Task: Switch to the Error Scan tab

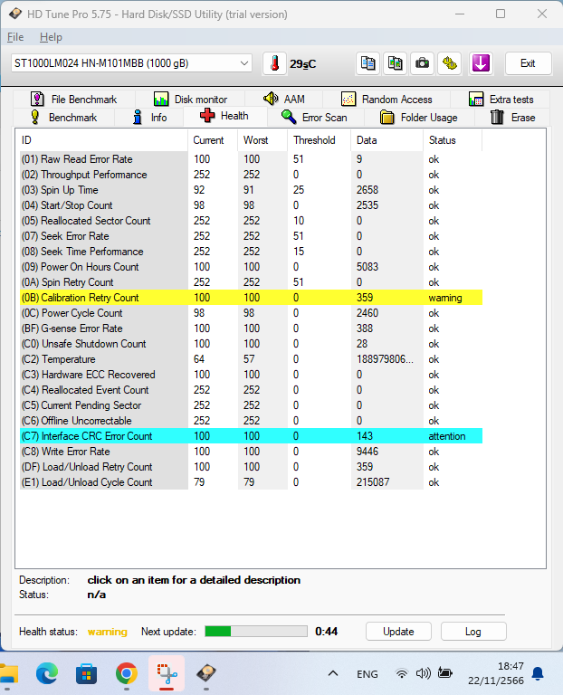Action: coord(316,118)
